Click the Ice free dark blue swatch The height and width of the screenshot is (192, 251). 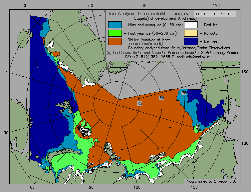pyautogui.click(x=191, y=41)
